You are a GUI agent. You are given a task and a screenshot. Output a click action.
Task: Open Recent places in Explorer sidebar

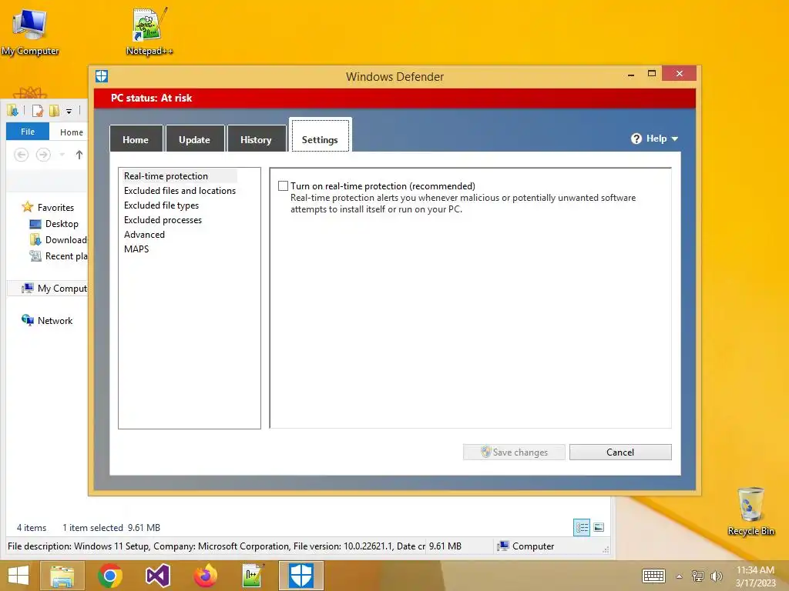[59, 255]
